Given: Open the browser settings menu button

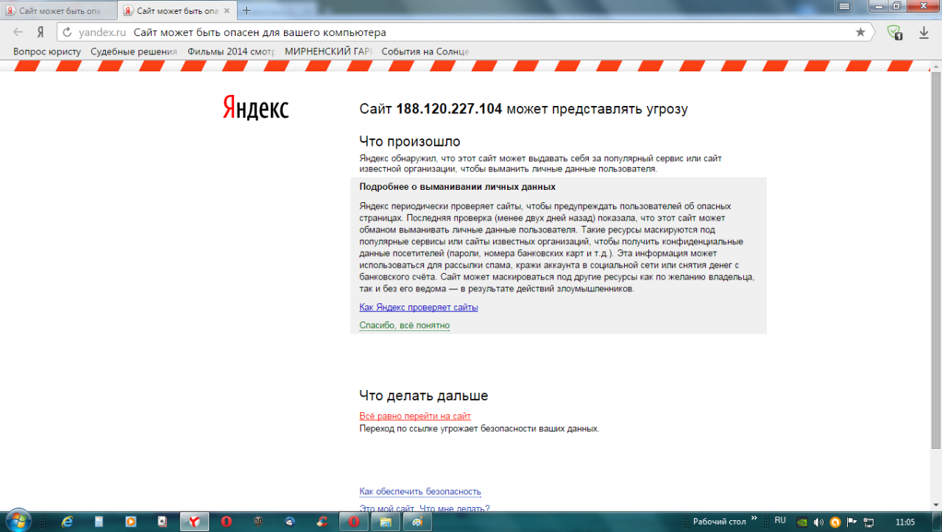Looking at the screenshot, I should 843,6.
